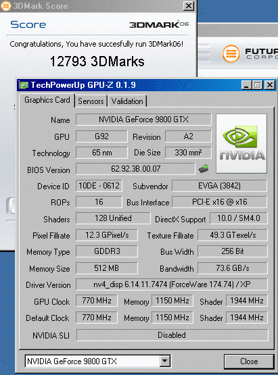Click the Default Clock row Shader 1944 MHz field
The width and height of the screenshot is (278, 375).
point(247,318)
